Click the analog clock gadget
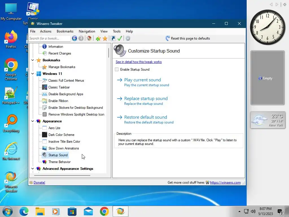Viewport: 289px width, 217px height. pos(268,27)
